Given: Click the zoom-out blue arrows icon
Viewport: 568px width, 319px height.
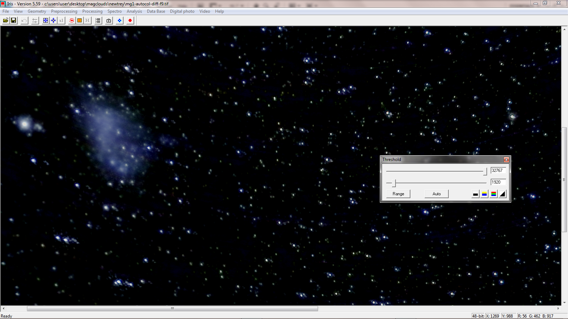Looking at the screenshot, I should 53,21.
